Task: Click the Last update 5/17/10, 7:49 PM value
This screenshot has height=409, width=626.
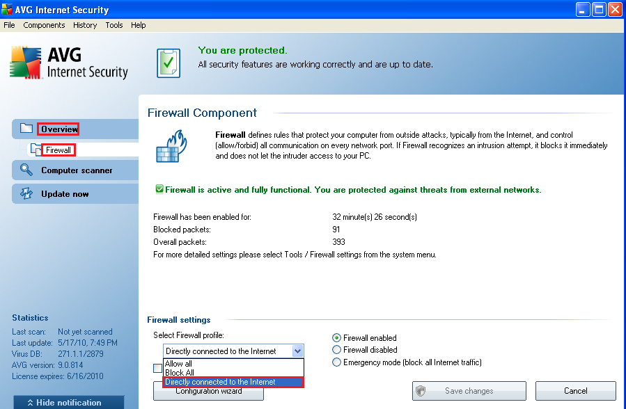Action: click(x=88, y=342)
